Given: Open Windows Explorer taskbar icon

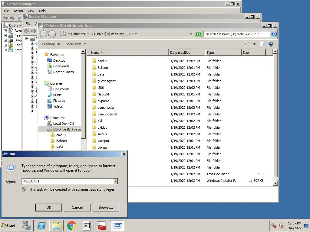Looking at the screenshot, I should click(x=57, y=225).
